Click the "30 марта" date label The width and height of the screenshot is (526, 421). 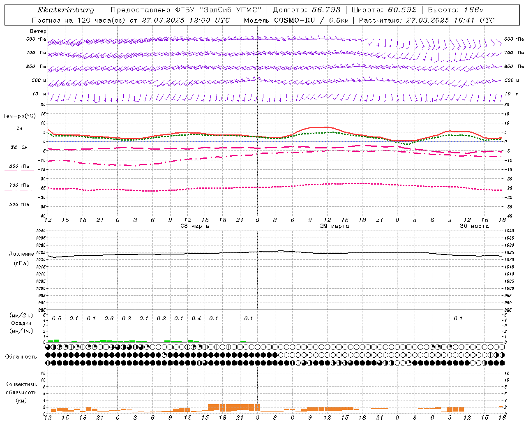474,226
